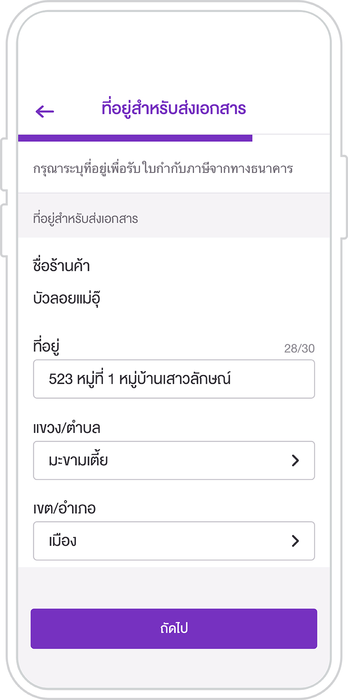Screen dimensions: 348x700
Task: Tap the ถัดไป button
Action: [x=174, y=629]
